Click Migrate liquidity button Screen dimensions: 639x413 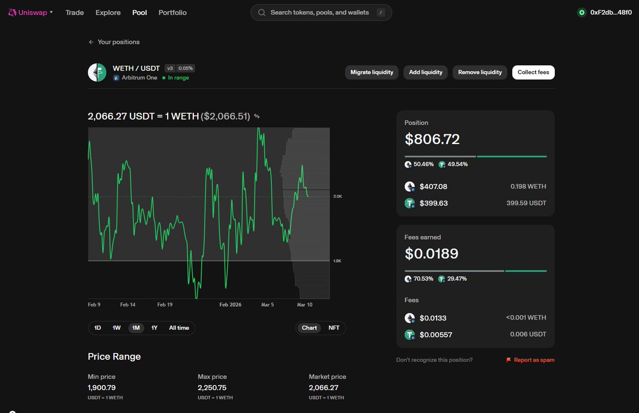point(372,72)
